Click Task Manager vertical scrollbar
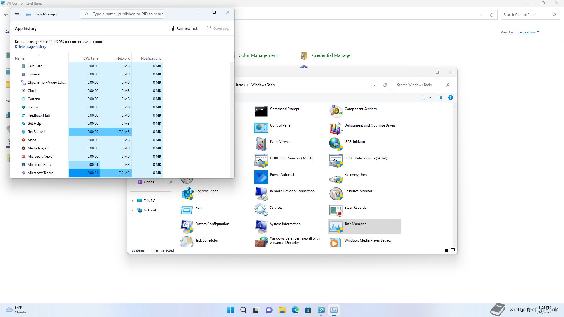The width and height of the screenshot is (564, 317). click(x=232, y=89)
